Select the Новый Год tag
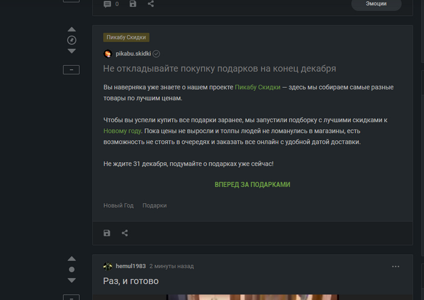Screen dimensions: 424x300 (x=119, y=206)
